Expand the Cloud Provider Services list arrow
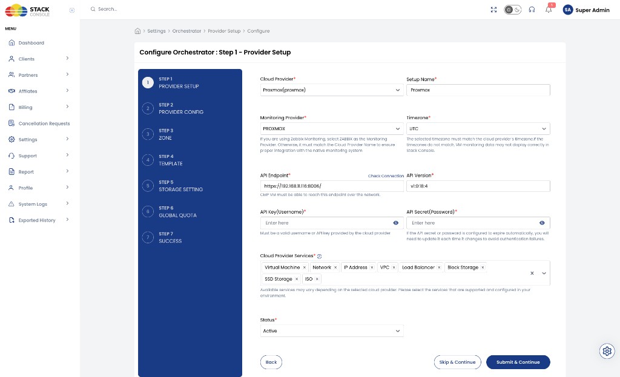 point(544,273)
